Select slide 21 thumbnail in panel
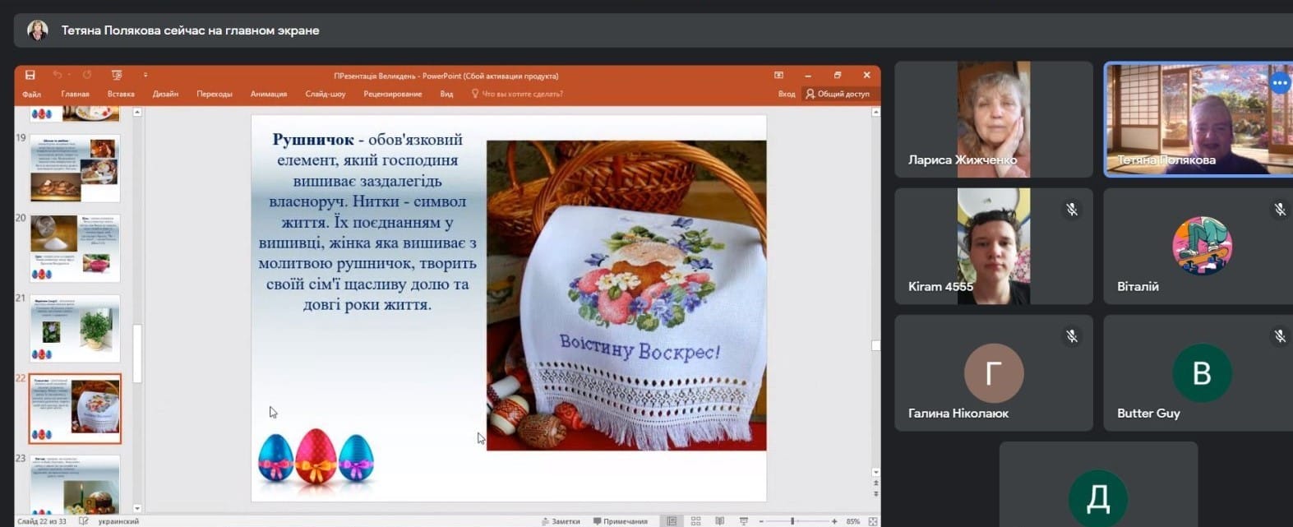Viewport: 1293px width, 527px height. tap(75, 328)
